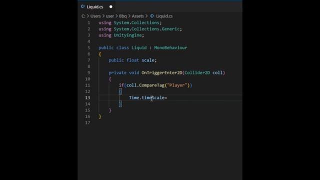Click the highlighted closing brace on line 14
320x180 pixels.
coord(120,104)
